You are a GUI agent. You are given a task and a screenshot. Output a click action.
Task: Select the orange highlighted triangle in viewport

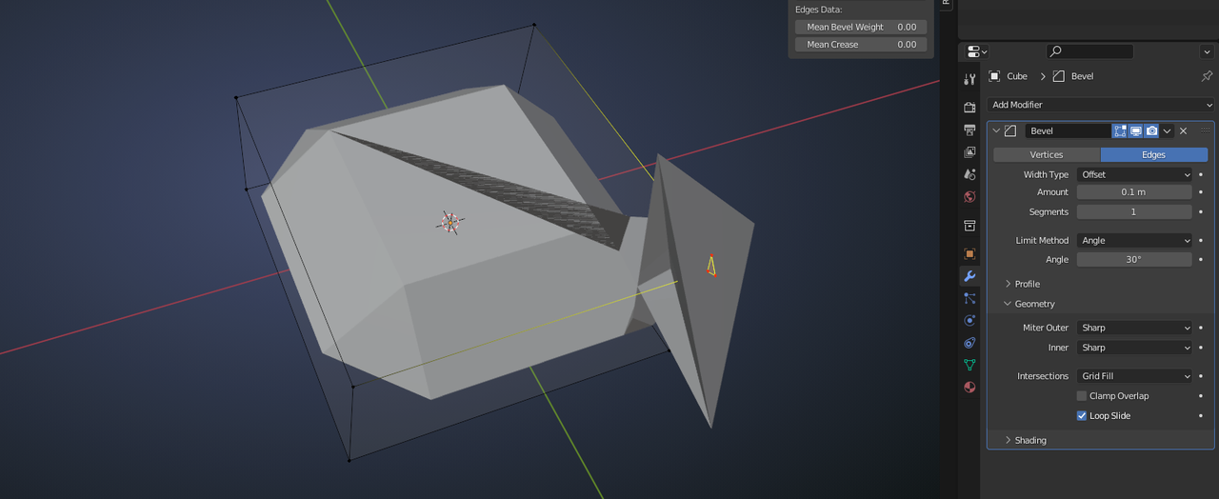710,266
